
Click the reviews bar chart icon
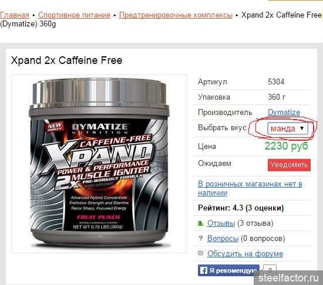click(x=200, y=223)
